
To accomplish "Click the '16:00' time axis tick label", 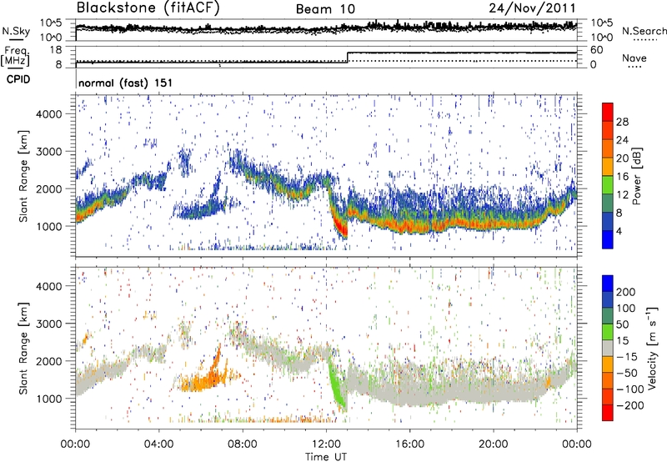I will pos(409,444).
